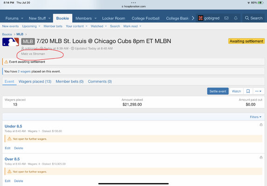Click the lock icon on Under 8.5
The image size is (267, 186).
click(261, 125)
